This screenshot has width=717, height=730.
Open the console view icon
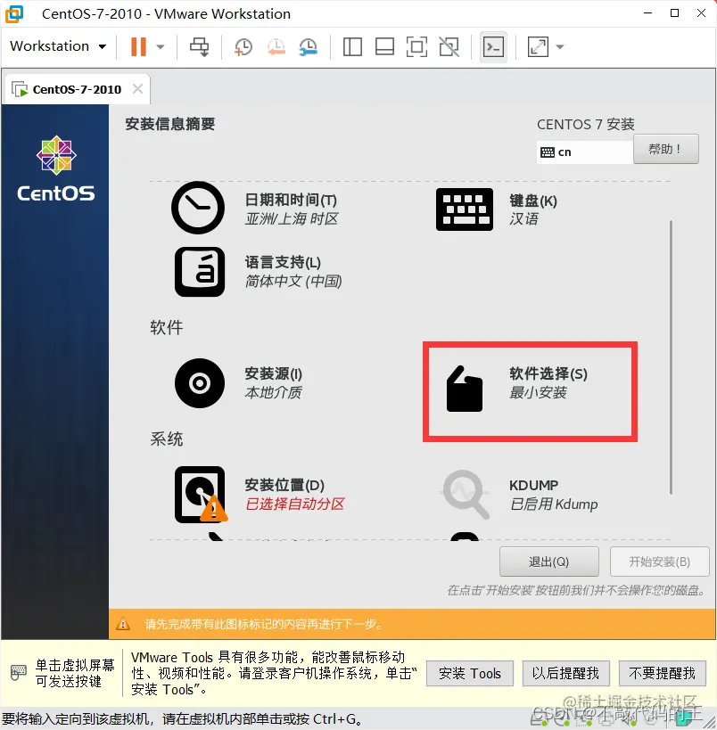[x=493, y=46]
